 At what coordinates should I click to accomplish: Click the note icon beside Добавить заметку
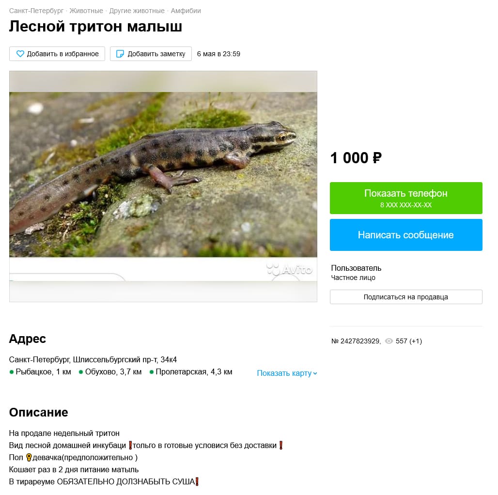(x=120, y=54)
